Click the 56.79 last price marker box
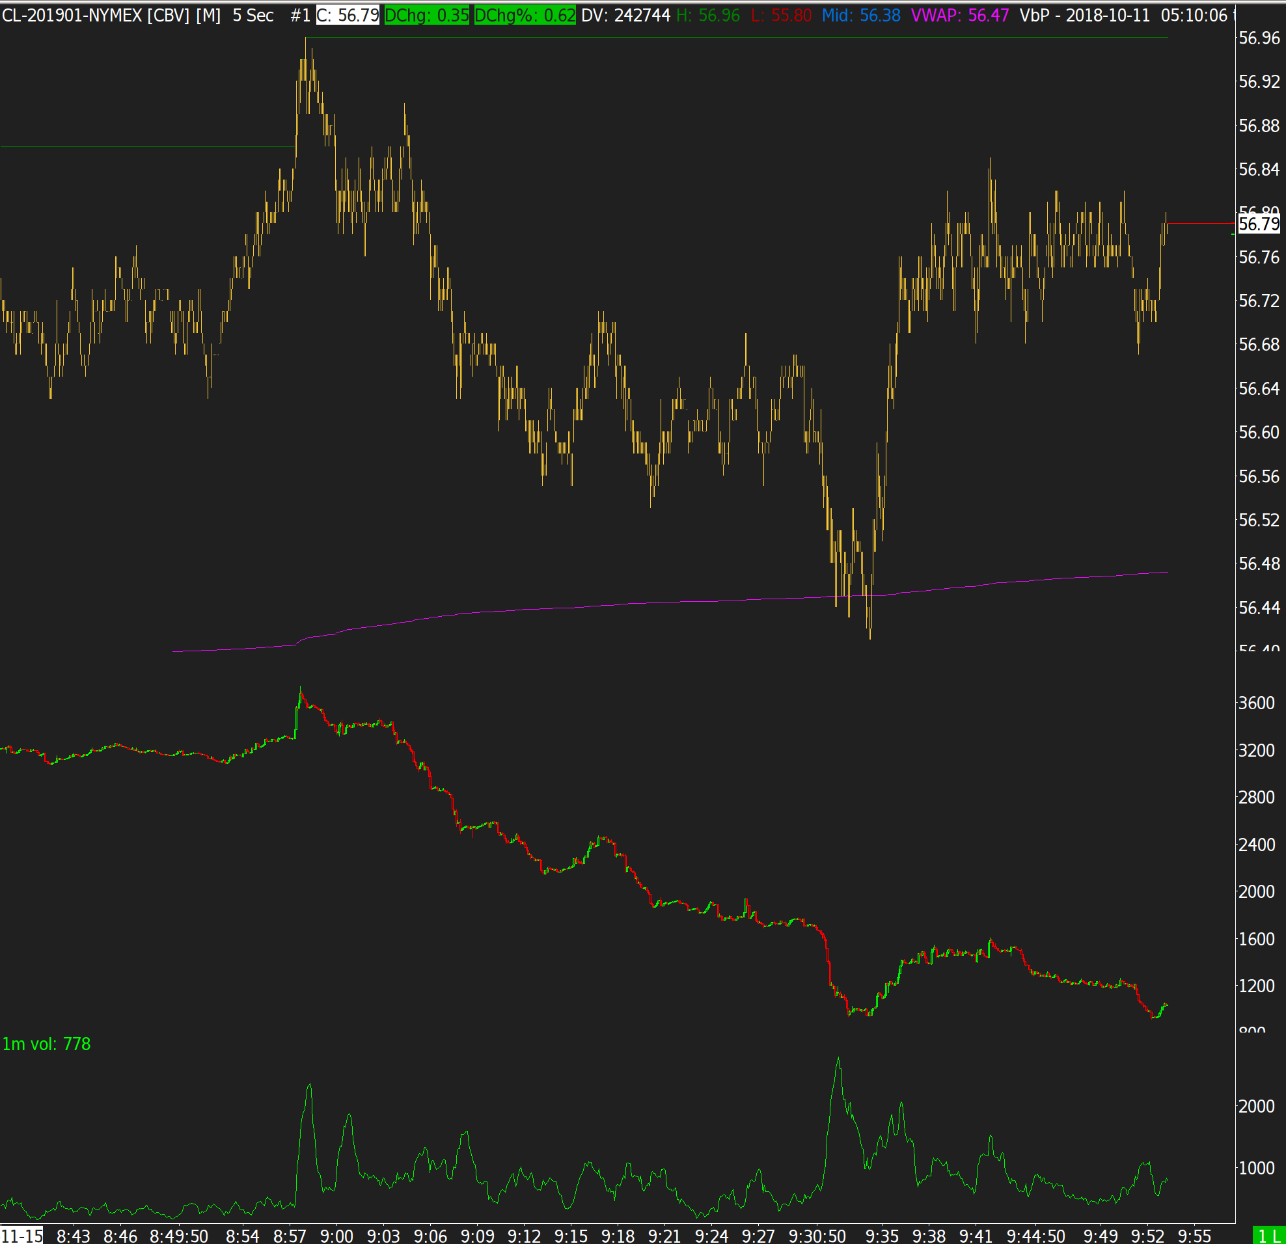The image size is (1286, 1244). click(x=1259, y=224)
